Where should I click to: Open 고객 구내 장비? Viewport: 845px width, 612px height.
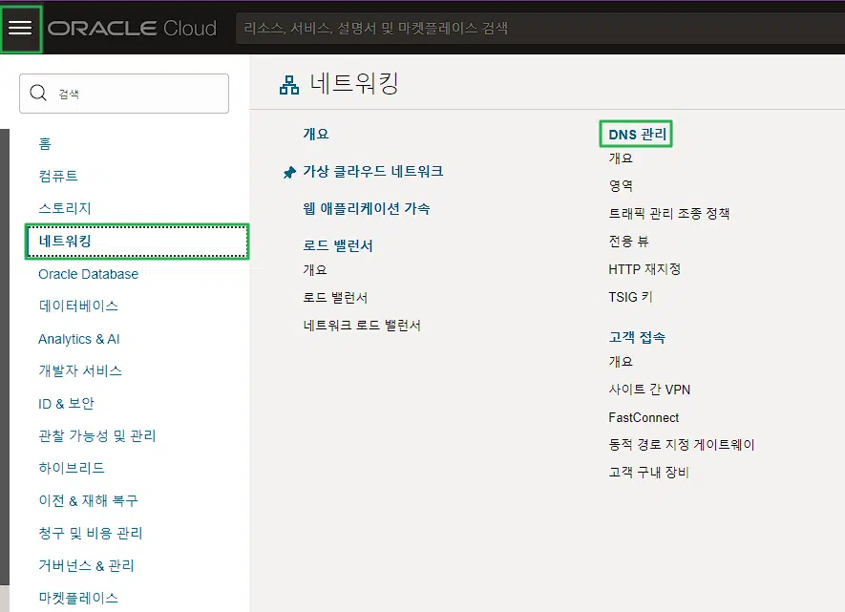[x=649, y=473]
